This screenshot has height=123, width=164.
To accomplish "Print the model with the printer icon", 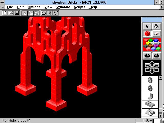I will coord(44,13).
